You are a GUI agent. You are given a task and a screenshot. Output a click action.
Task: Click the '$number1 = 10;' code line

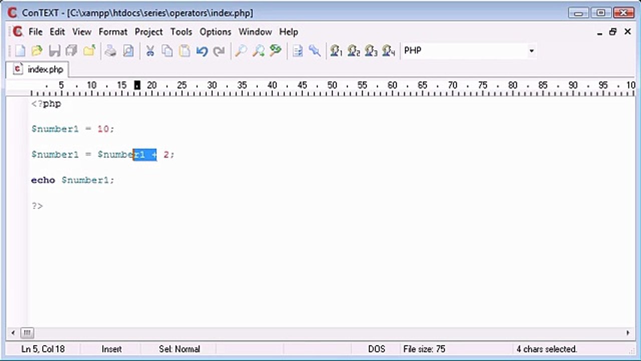pos(73,129)
